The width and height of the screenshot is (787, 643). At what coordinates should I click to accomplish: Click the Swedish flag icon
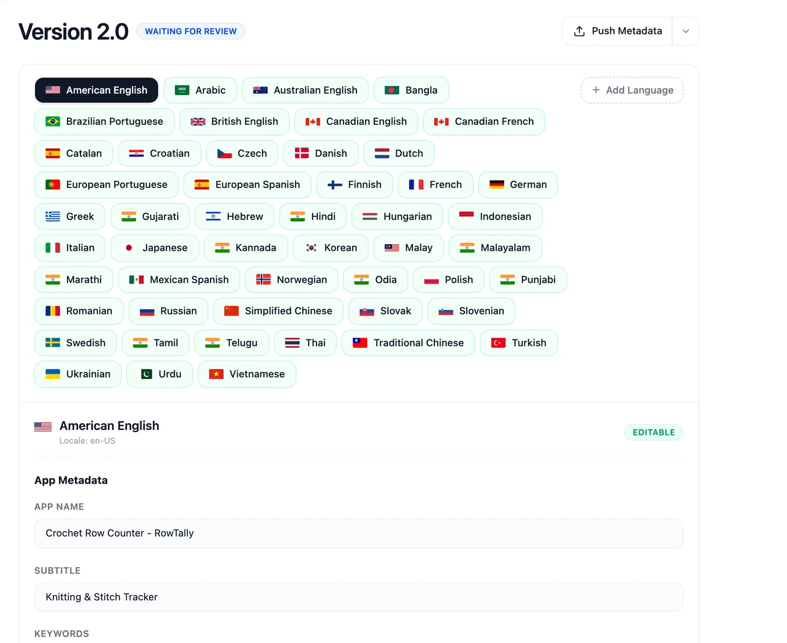click(53, 343)
